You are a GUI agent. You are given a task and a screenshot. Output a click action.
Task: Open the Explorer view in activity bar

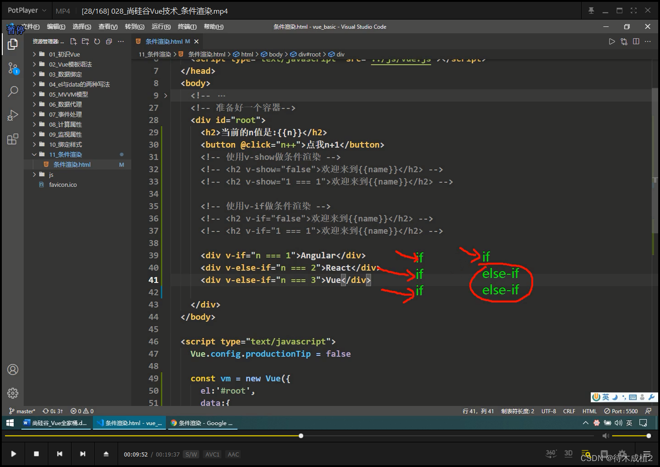pos(13,44)
